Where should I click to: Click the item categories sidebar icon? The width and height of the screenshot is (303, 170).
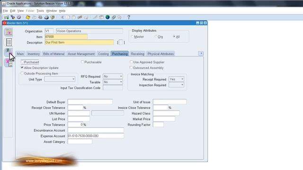click(x=9, y=62)
